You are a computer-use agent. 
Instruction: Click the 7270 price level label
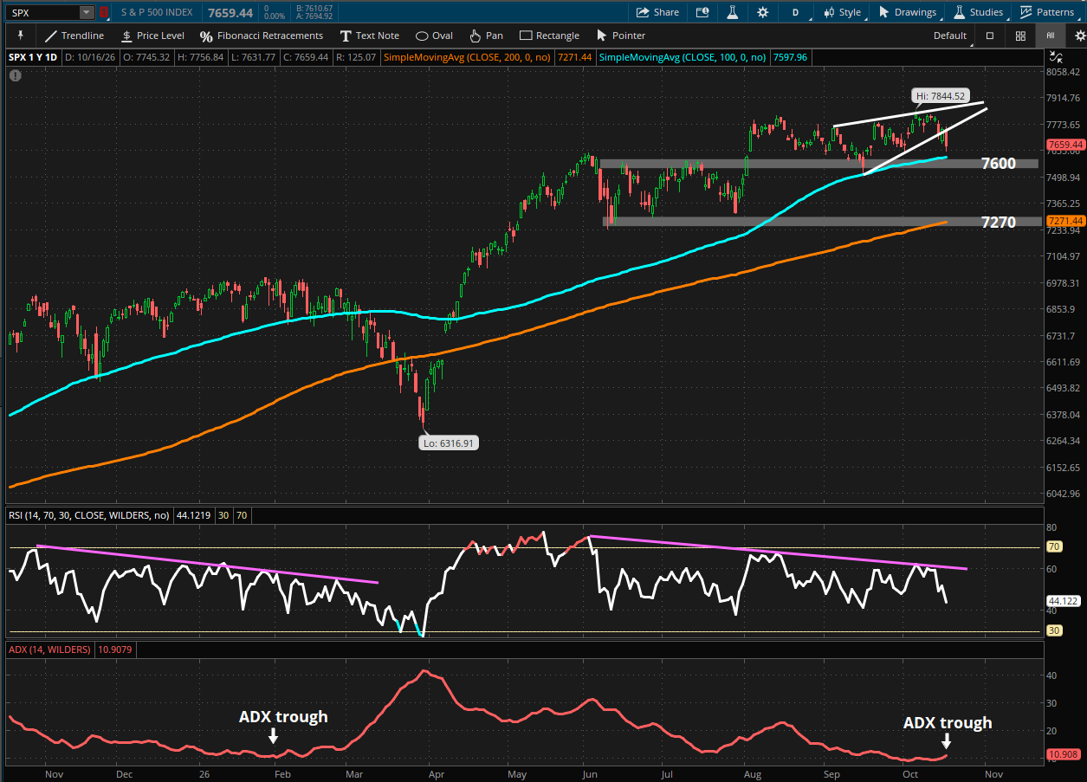998,223
